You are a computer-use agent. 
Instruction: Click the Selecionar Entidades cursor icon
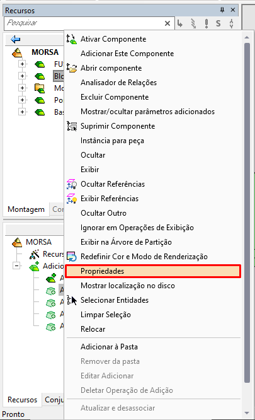coord(72,300)
